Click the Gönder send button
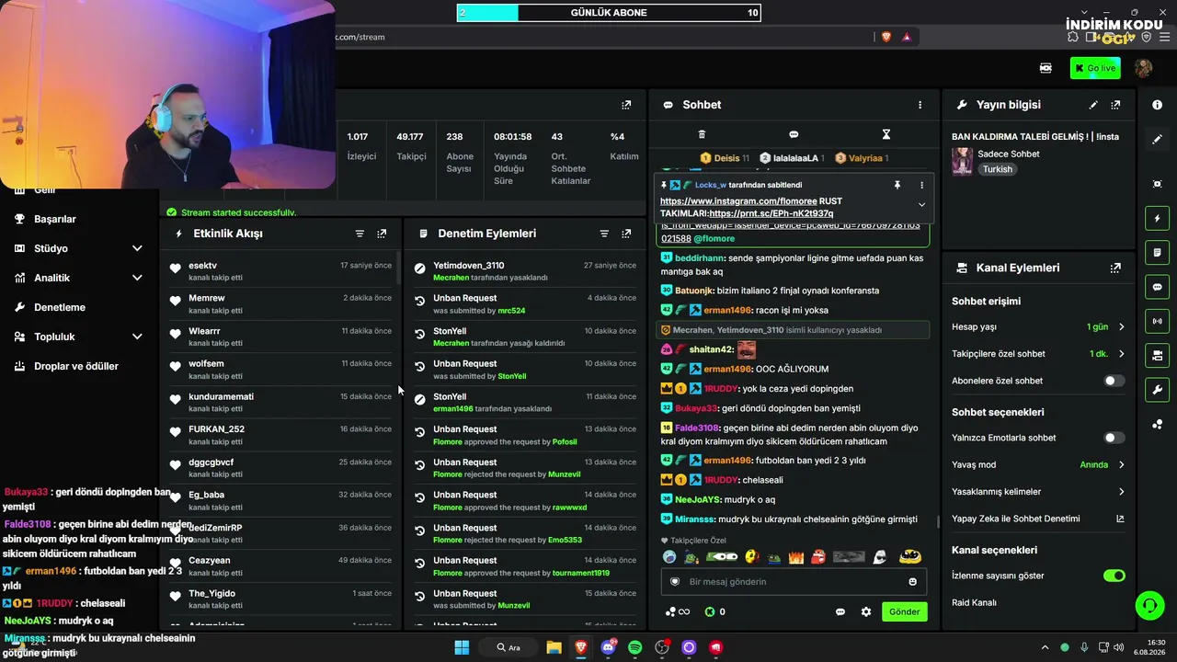This screenshot has height=662, width=1177. point(904,611)
